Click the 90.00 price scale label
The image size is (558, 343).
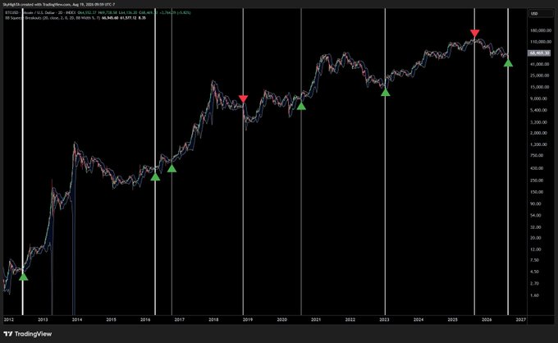536,204
